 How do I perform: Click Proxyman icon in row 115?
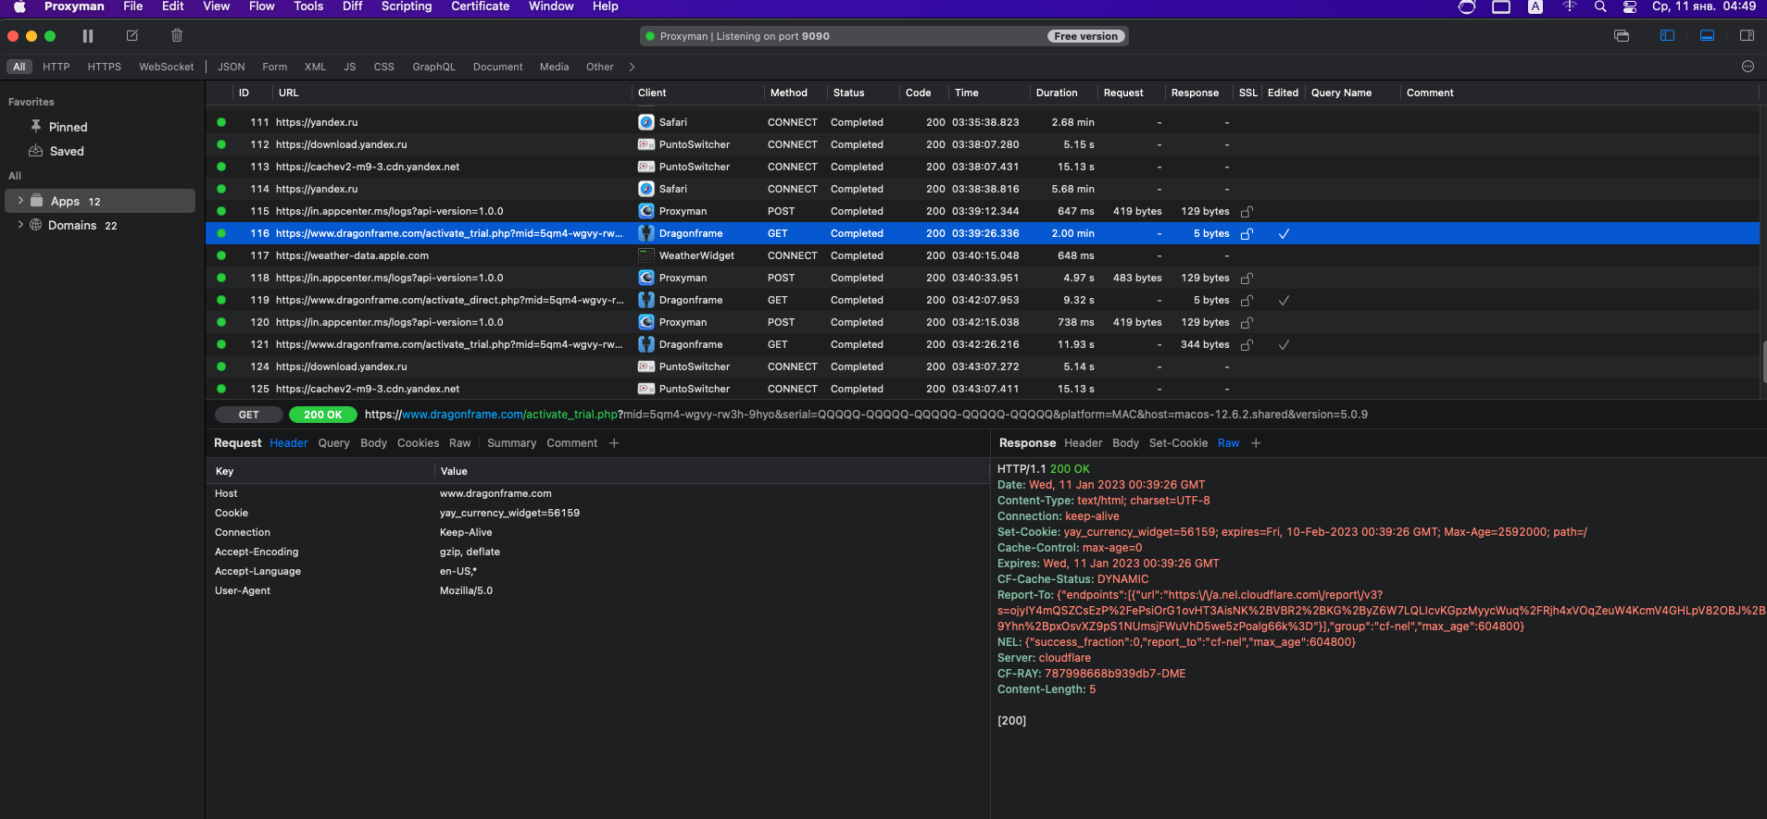(x=646, y=211)
